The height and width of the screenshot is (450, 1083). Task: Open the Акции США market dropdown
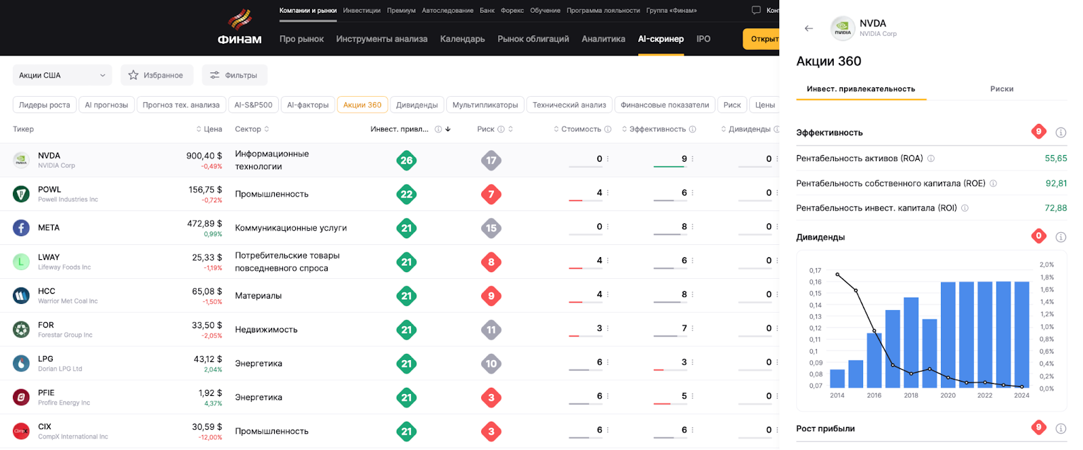pyautogui.click(x=62, y=75)
